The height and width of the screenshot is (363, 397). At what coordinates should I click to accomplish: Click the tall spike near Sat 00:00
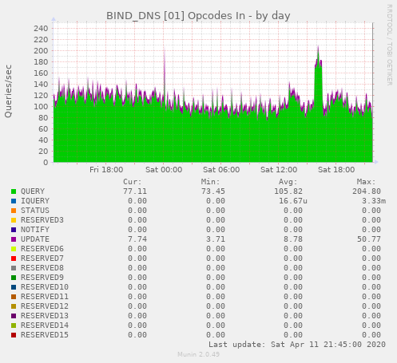165,77
